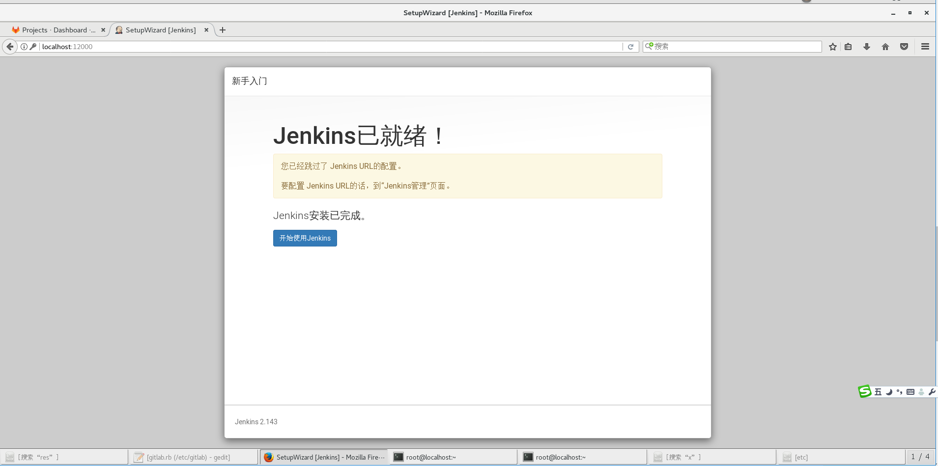The height and width of the screenshot is (466, 938).
Task: Click the Jenkins已就绪 heading
Action: click(x=359, y=136)
